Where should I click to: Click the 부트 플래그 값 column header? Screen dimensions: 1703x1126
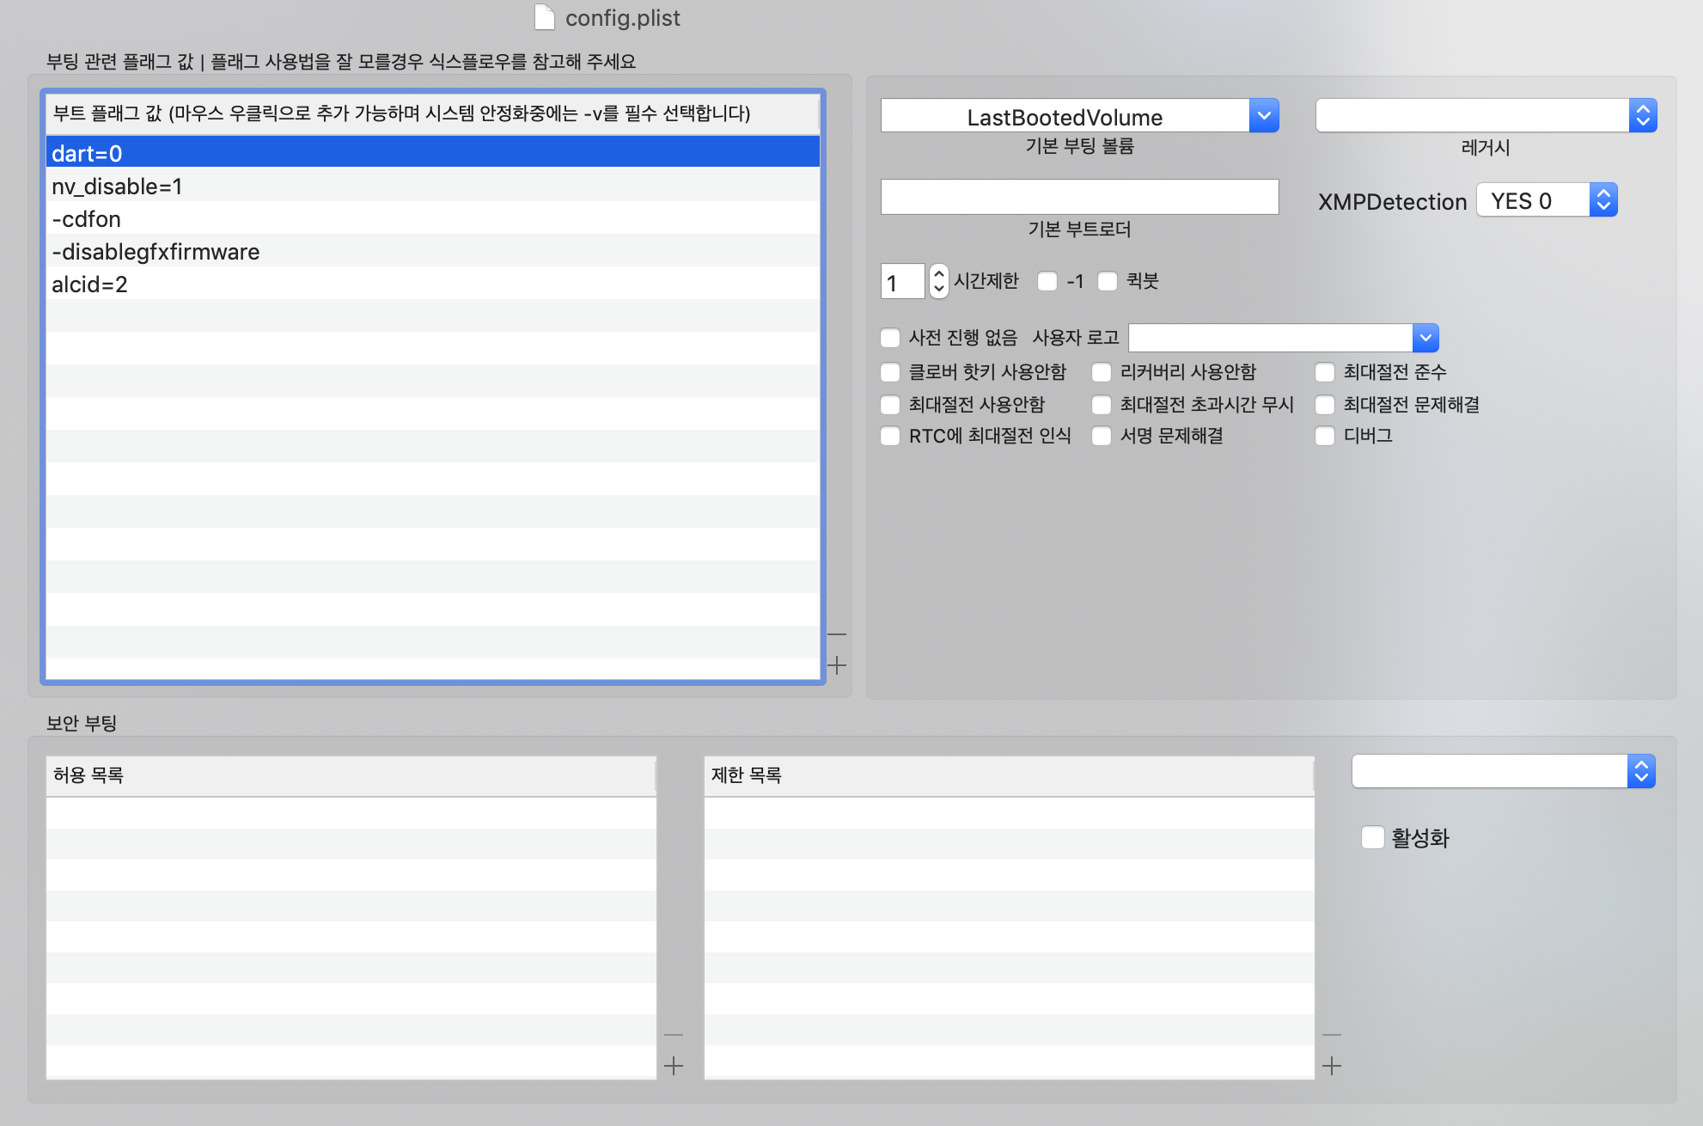pos(432,113)
